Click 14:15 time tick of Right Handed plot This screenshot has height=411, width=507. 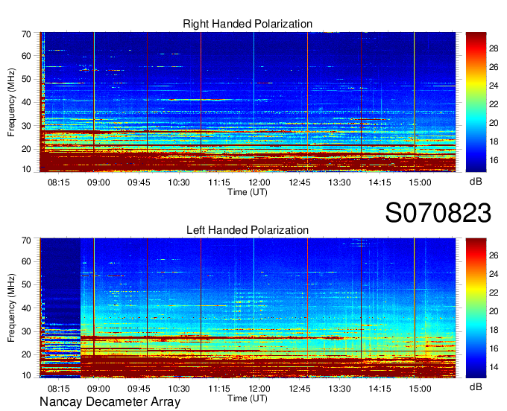pyautogui.click(x=380, y=182)
